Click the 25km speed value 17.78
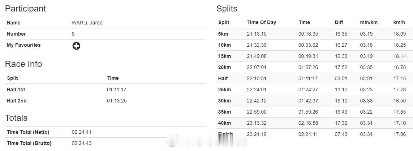 click(x=400, y=90)
